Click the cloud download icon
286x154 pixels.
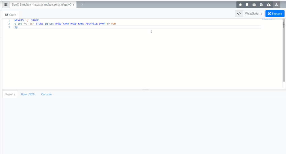pos(269,5)
